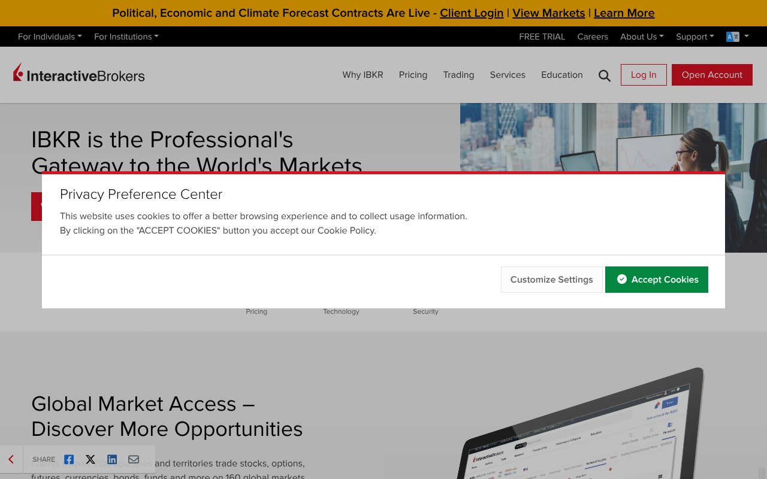Click the Open Account button
767x479 pixels.
click(712, 75)
